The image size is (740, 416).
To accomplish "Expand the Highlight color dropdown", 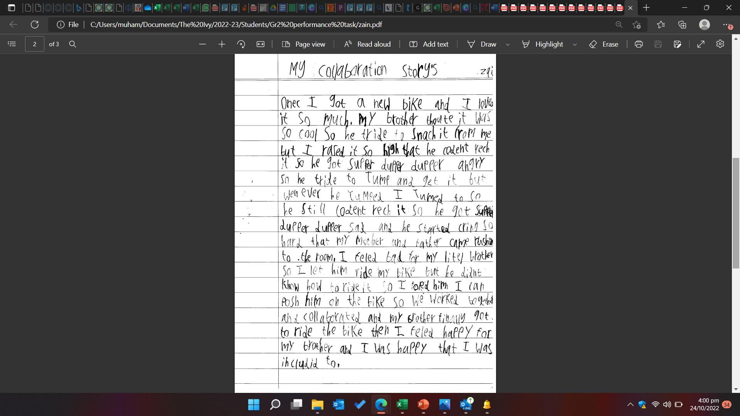I will click(x=575, y=44).
